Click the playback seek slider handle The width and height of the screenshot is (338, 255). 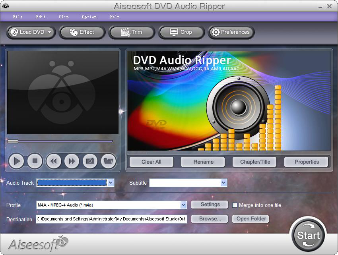pyautogui.click(x=13, y=141)
